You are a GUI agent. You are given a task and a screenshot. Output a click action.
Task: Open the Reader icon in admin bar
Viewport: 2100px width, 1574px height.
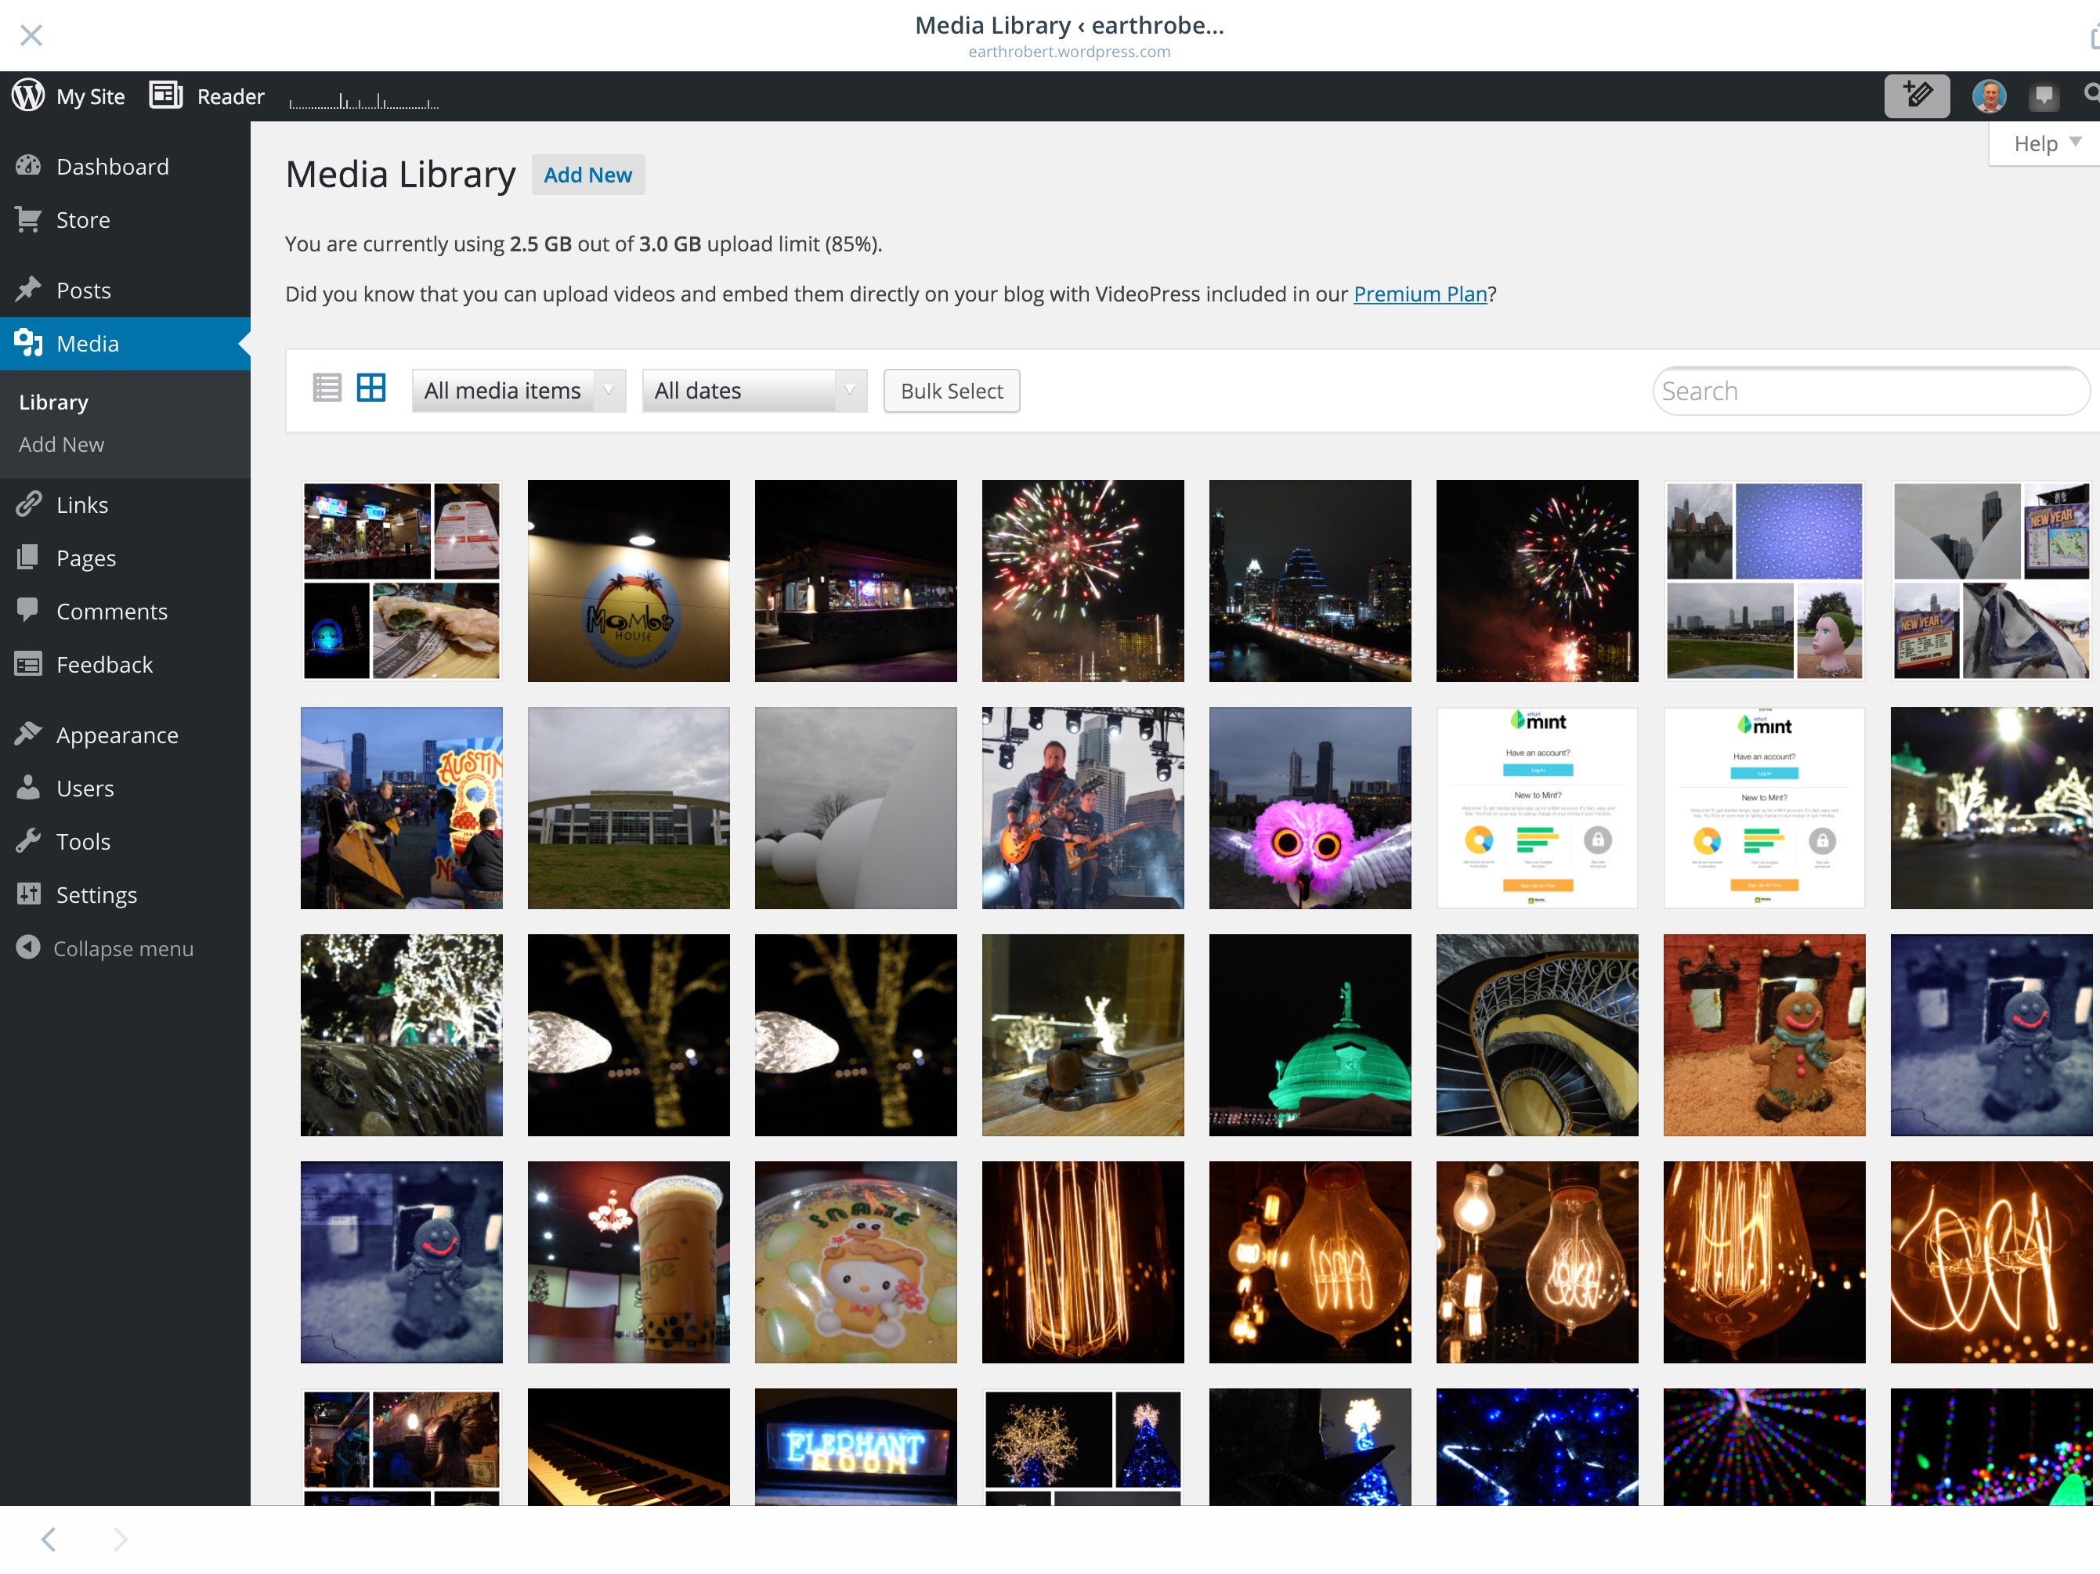click(x=165, y=95)
